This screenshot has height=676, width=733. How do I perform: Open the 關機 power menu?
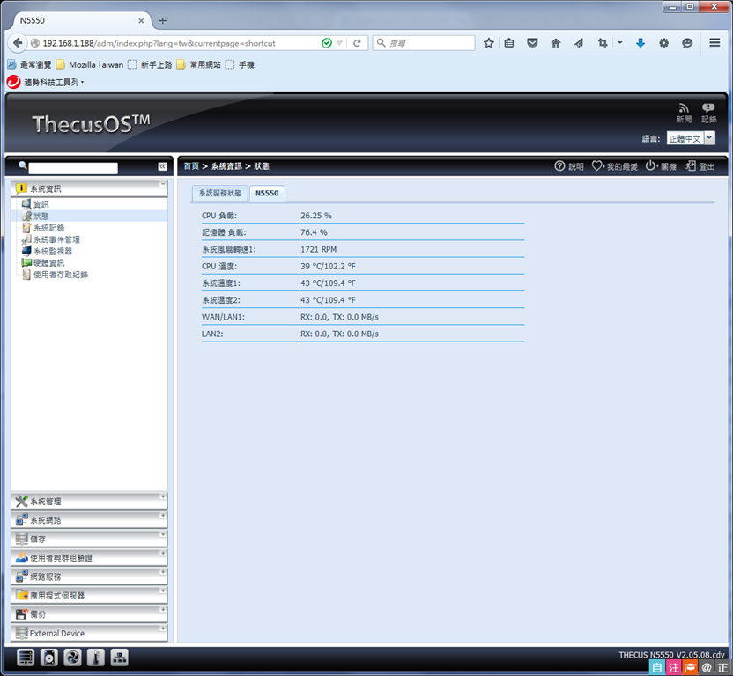tap(661, 166)
